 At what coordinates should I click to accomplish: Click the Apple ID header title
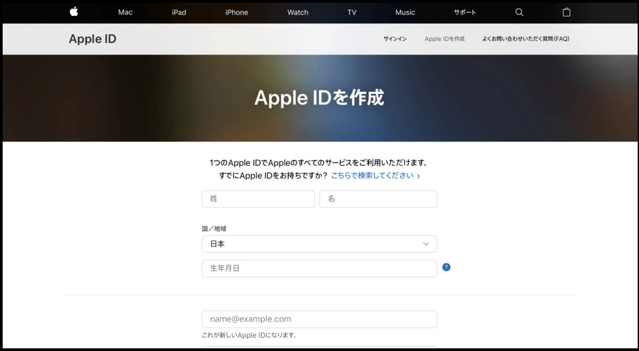pyautogui.click(x=93, y=39)
